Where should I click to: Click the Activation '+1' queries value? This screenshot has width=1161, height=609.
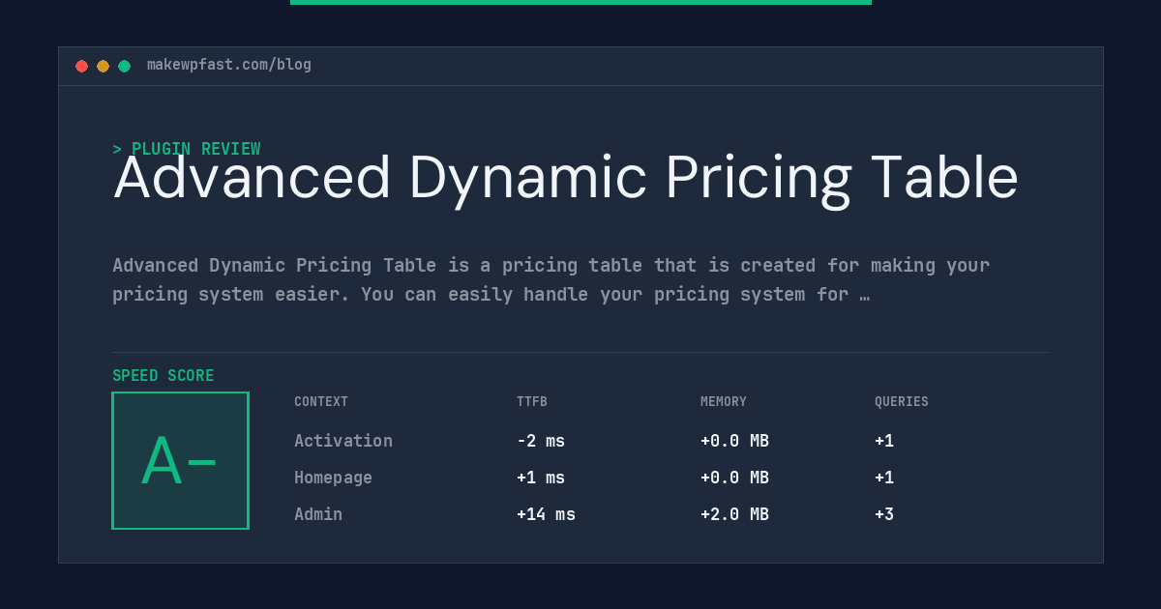click(884, 441)
